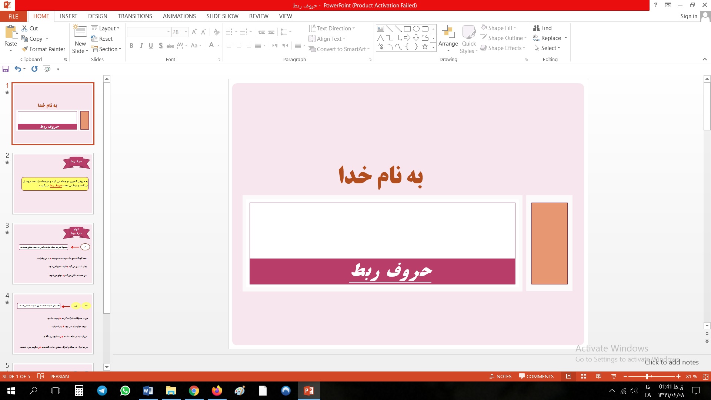Open Slide Sorter view from status bar
The height and width of the screenshot is (400, 711).
point(584,376)
